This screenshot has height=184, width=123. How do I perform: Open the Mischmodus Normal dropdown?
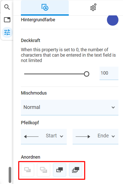click(x=70, y=107)
